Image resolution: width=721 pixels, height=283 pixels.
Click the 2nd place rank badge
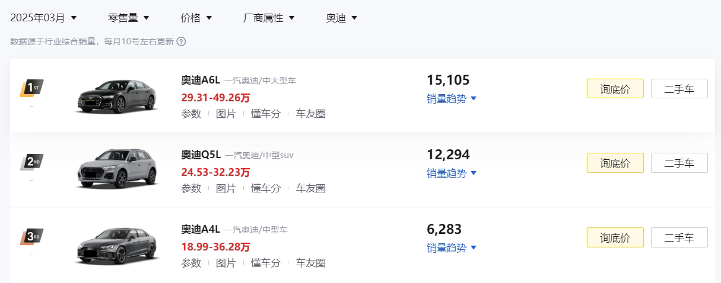pyautogui.click(x=31, y=162)
